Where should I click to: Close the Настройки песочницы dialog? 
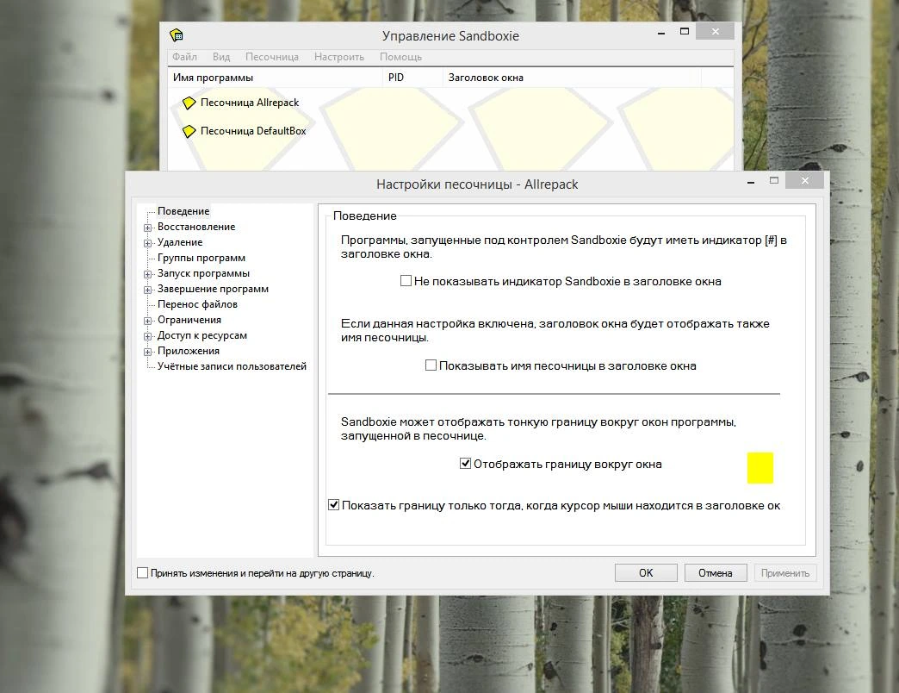click(x=805, y=181)
